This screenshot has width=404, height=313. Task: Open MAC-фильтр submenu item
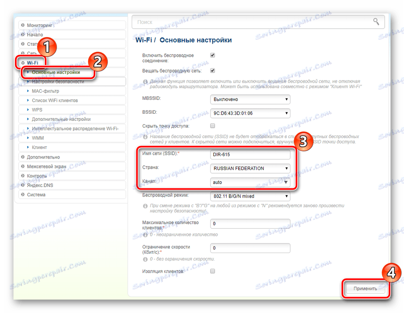click(x=72, y=91)
